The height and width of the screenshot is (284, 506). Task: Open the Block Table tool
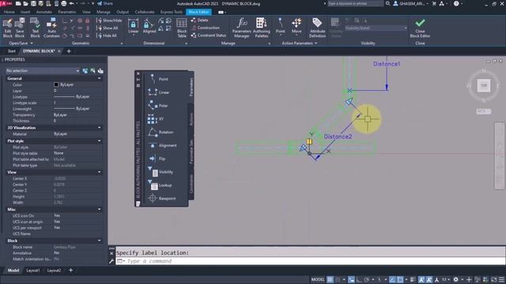[182, 28]
